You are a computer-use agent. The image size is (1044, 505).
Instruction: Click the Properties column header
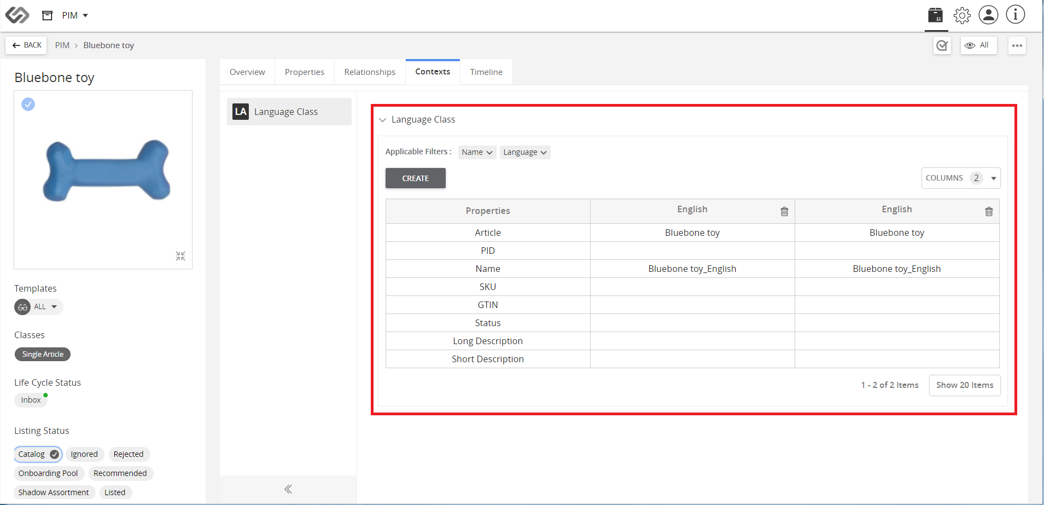pos(488,211)
